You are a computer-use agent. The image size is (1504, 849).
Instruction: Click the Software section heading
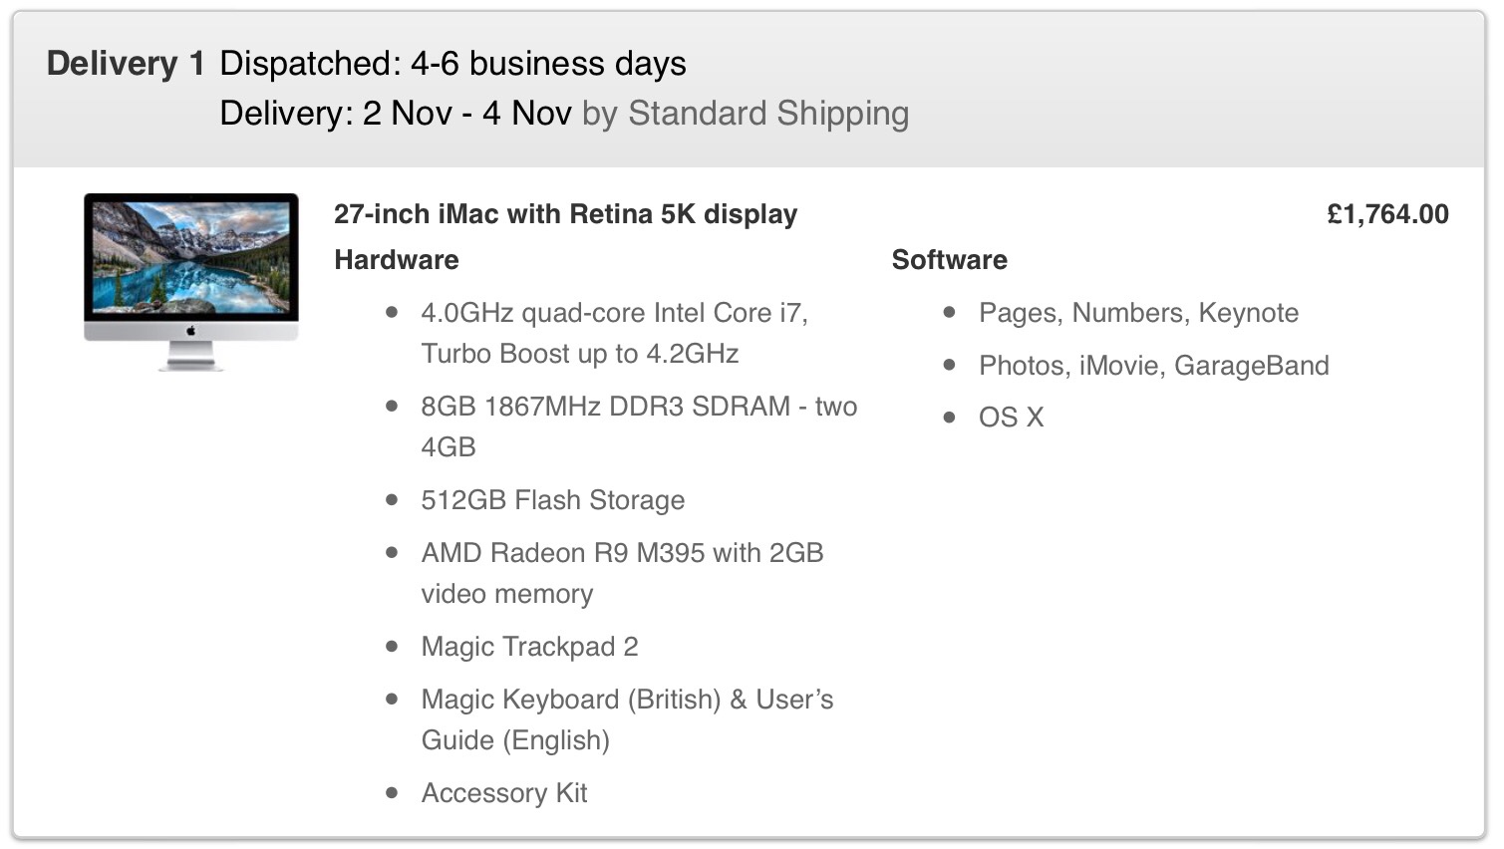(949, 260)
